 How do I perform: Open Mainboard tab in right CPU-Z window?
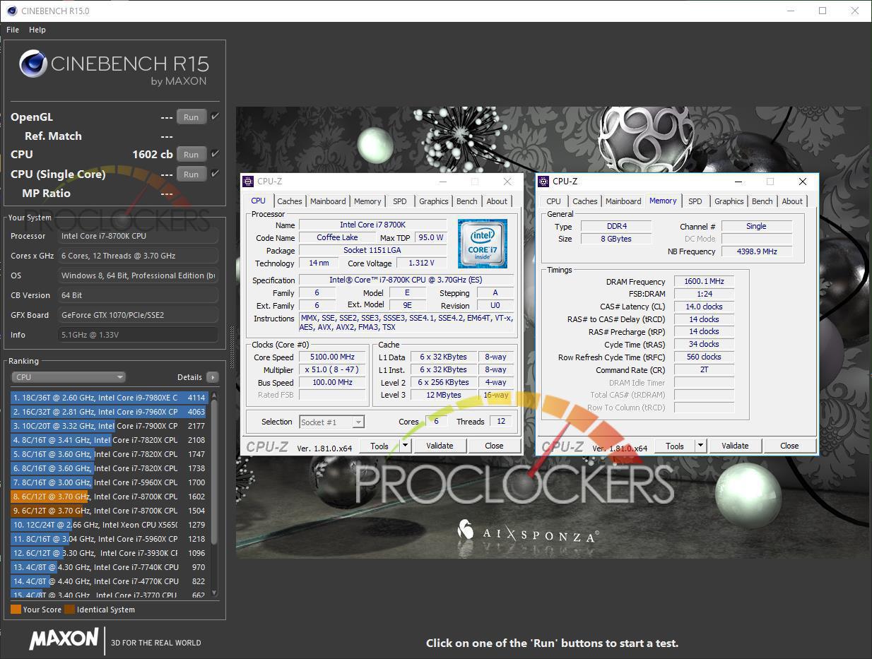pyautogui.click(x=623, y=201)
